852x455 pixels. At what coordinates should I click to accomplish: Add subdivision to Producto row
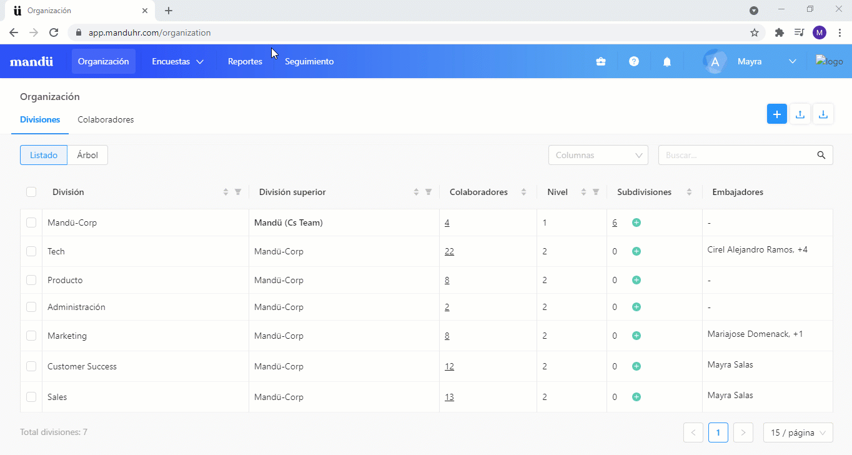click(637, 280)
